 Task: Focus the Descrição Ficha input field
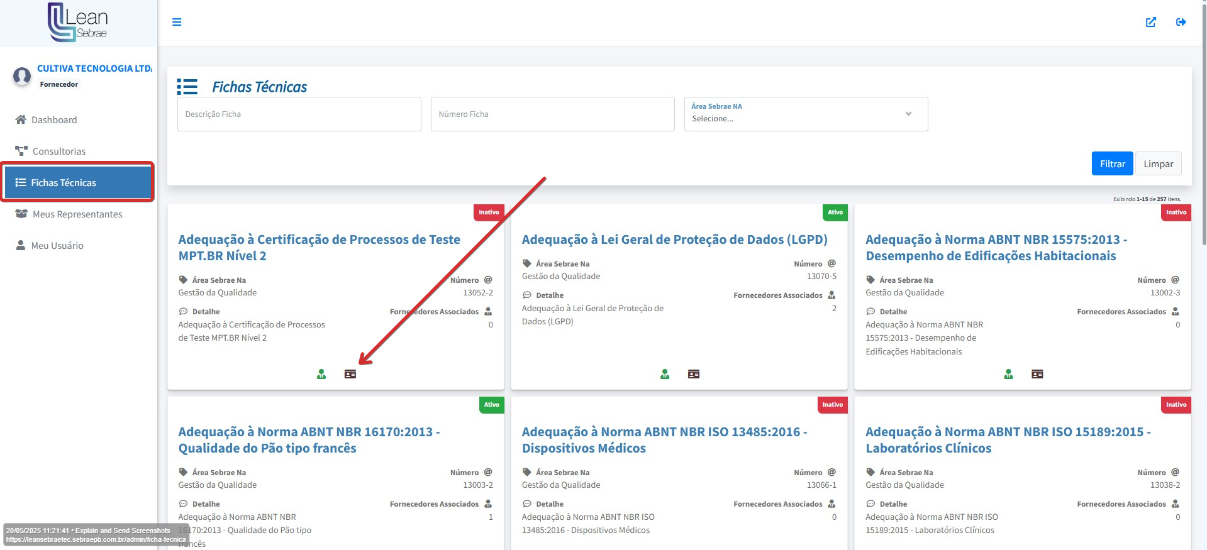[299, 114]
